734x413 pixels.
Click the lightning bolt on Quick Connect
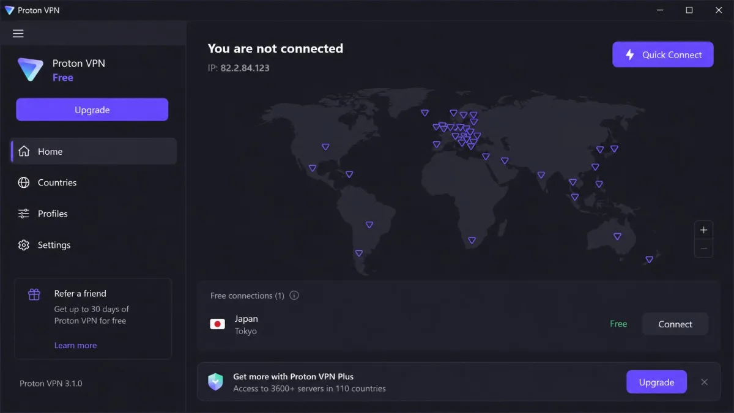[629, 54]
